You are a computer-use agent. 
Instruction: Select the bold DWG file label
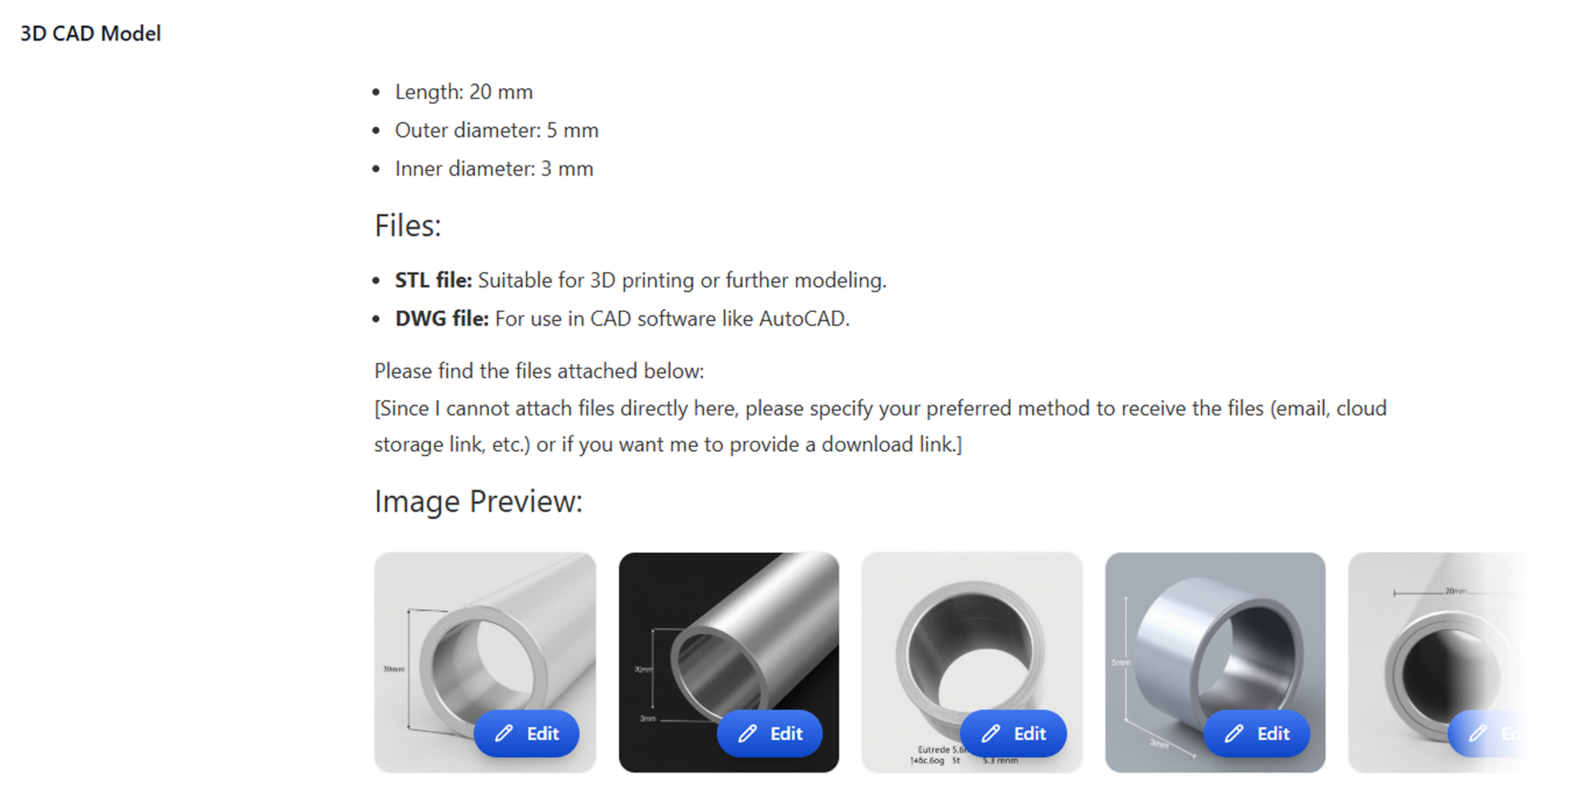coord(442,318)
